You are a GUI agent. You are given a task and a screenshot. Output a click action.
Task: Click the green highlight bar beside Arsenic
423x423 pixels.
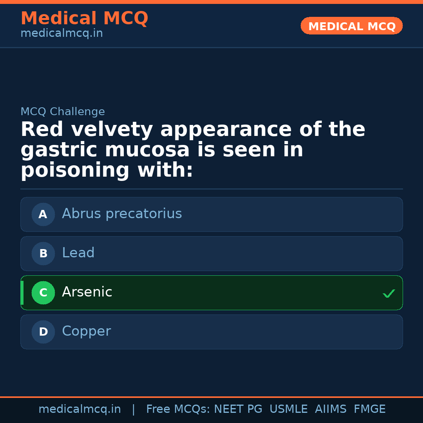[x=22, y=293]
